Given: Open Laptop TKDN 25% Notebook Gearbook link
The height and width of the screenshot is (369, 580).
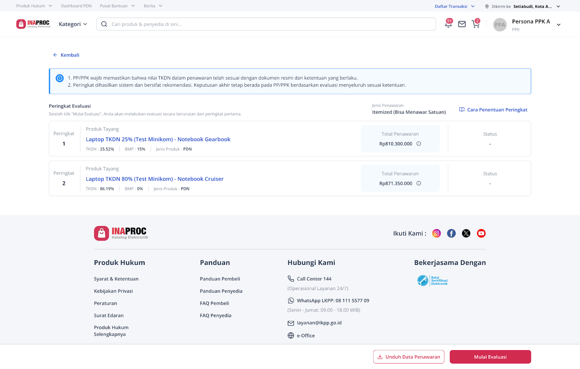Looking at the screenshot, I should (x=158, y=139).
